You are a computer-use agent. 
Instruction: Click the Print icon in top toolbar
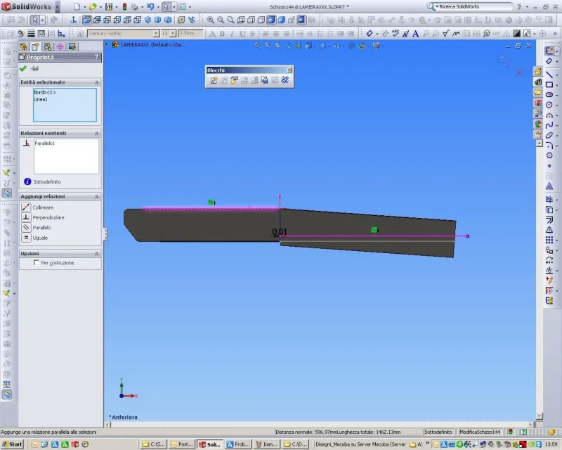(134, 6)
